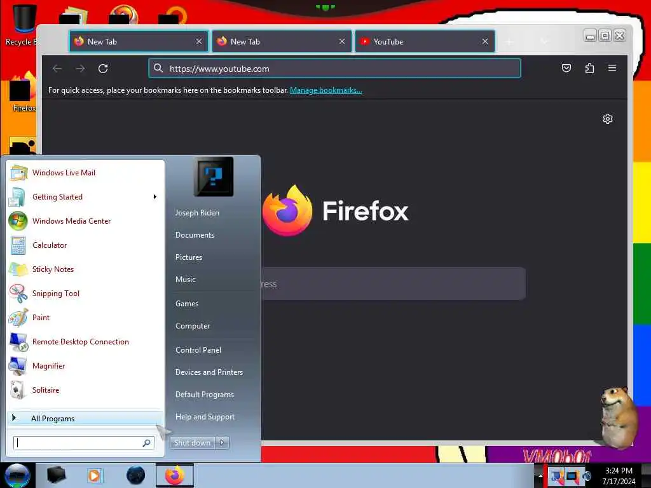The image size is (651, 488).
Task: Go back with Firefox back arrow
Action: (57, 69)
